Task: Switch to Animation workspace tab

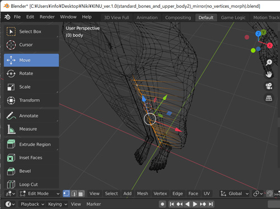Action: click(147, 17)
